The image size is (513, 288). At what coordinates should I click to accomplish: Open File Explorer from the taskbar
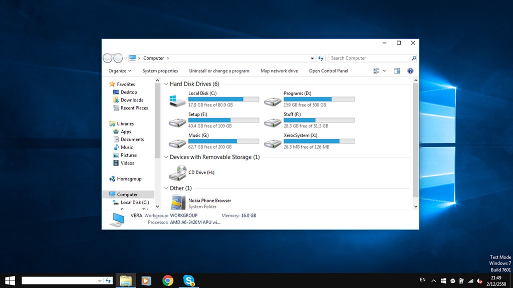point(126,280)
